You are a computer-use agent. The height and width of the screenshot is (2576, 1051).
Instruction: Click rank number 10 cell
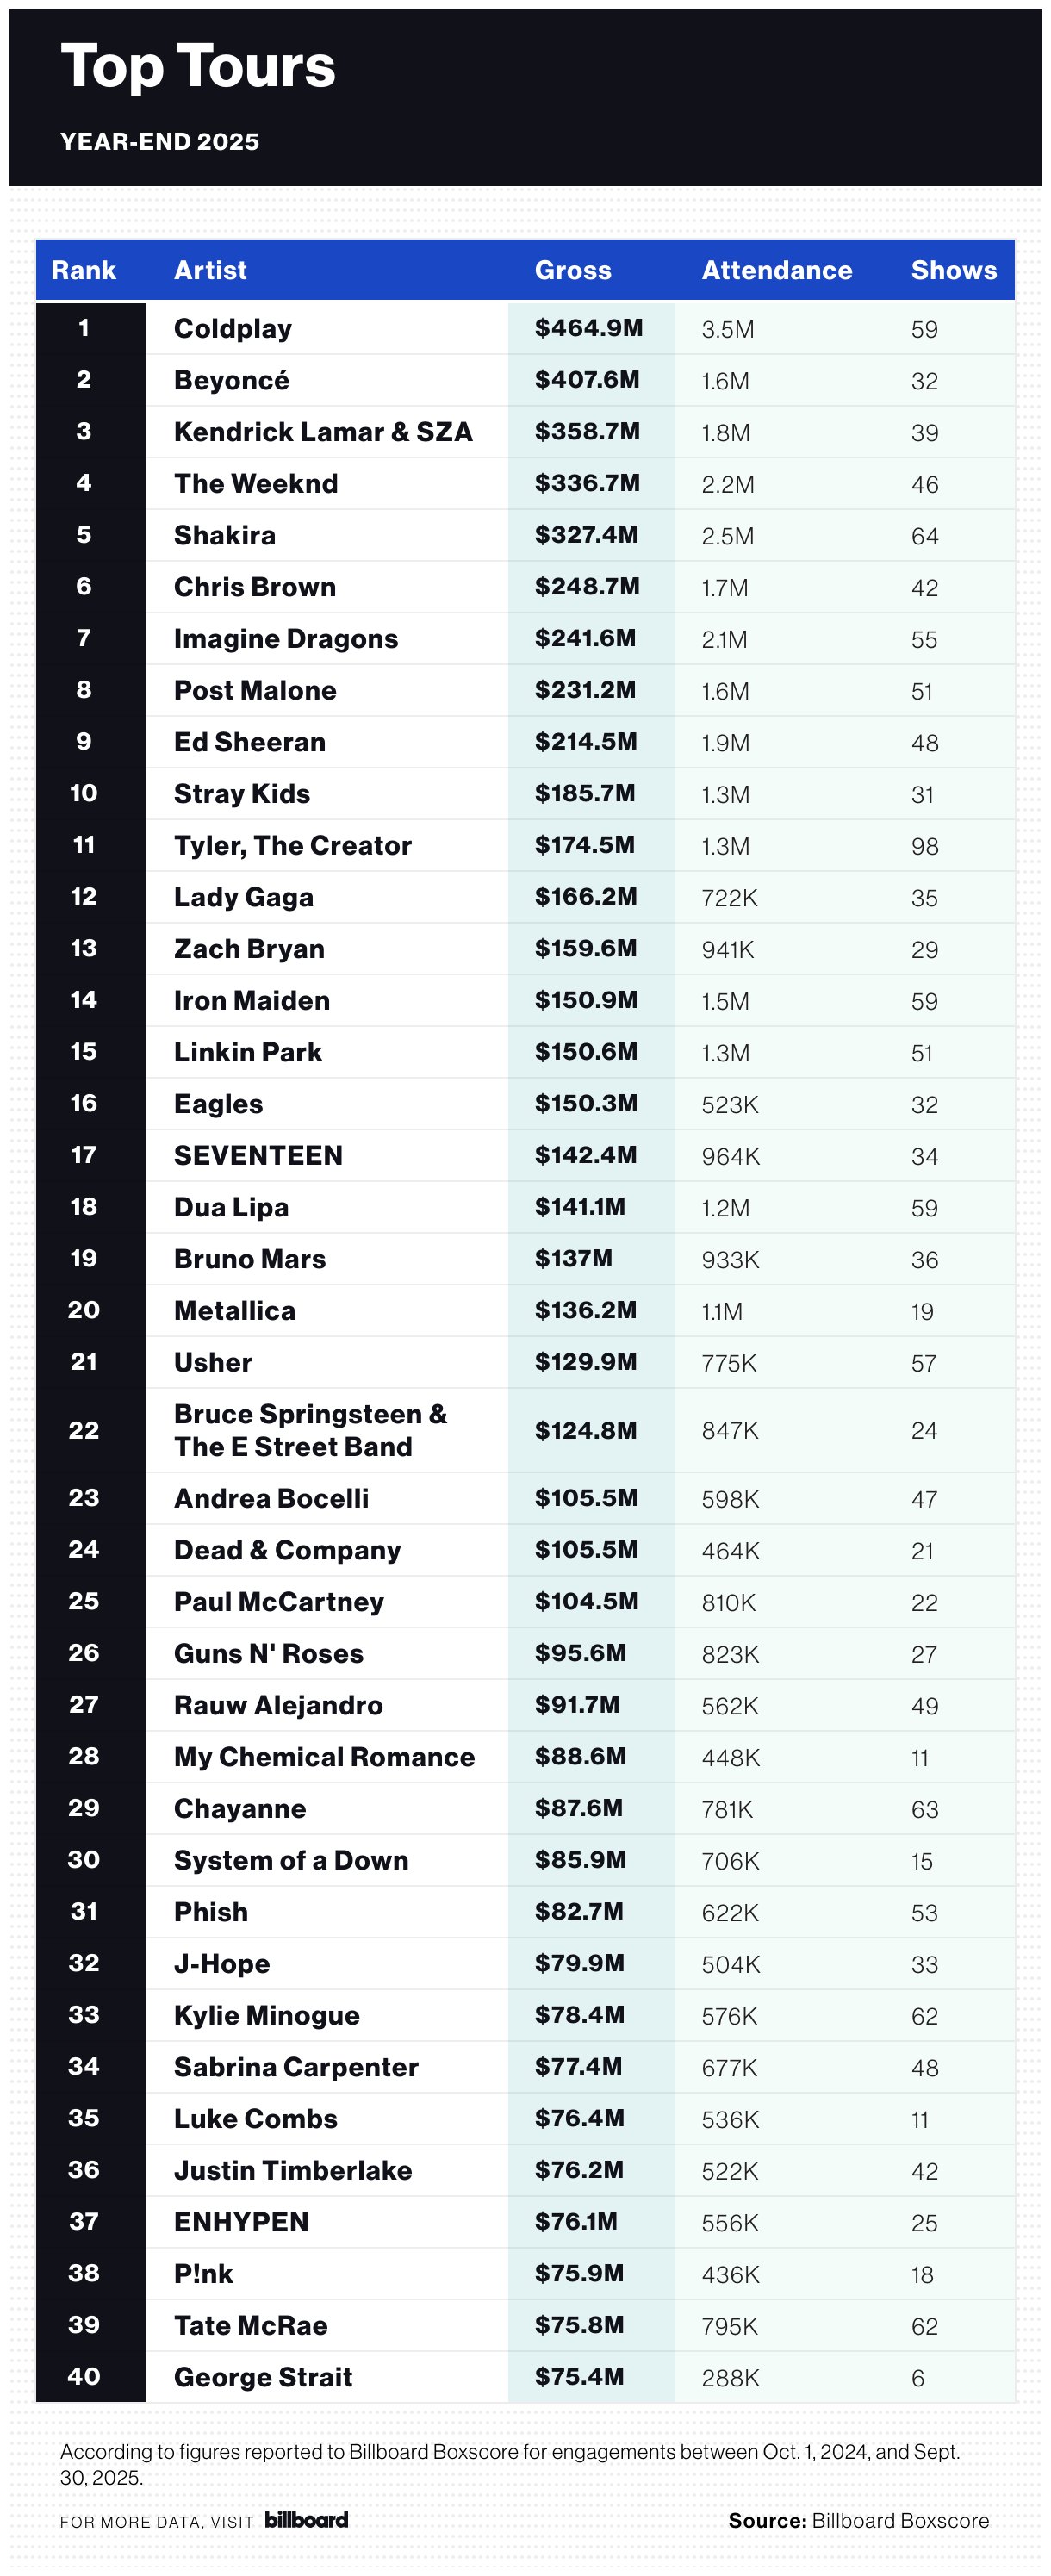84,793
